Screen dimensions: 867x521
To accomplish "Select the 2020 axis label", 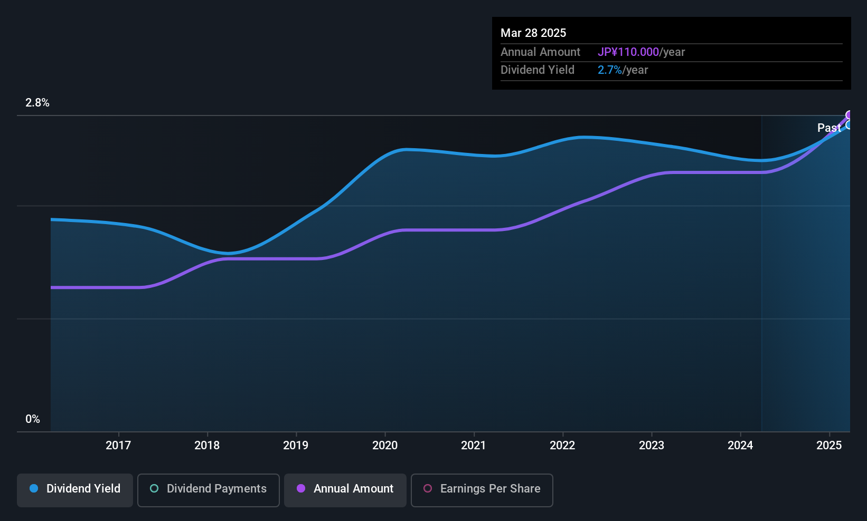I will point(385,446).
